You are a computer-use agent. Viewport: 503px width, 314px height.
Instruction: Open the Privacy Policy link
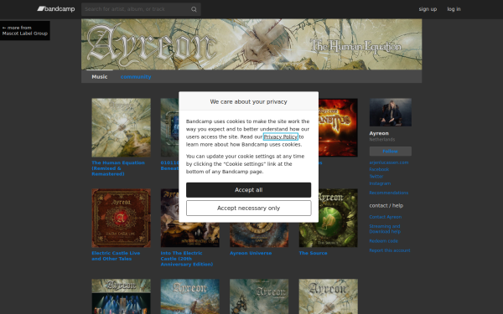pos(281,136)
